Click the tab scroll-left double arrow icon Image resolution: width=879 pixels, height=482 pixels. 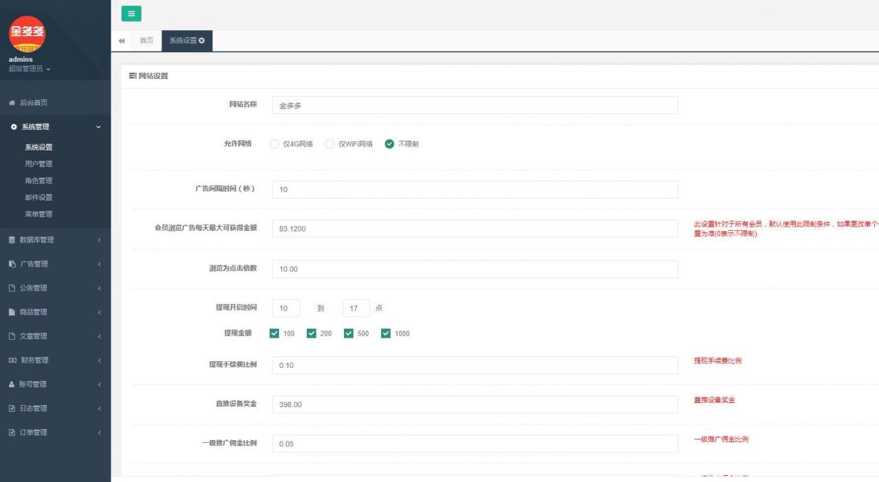tap(122, 41)
